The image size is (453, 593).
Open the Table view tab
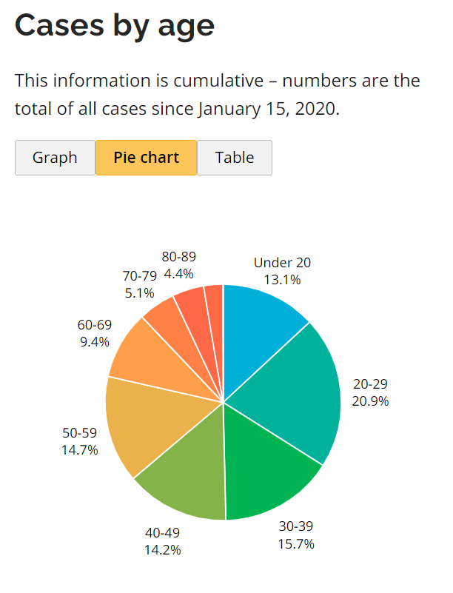[235, 158]
